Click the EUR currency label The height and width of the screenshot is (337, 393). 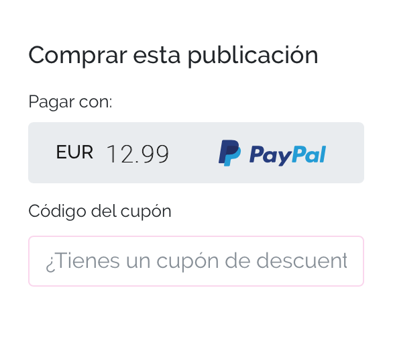[74, 152]
